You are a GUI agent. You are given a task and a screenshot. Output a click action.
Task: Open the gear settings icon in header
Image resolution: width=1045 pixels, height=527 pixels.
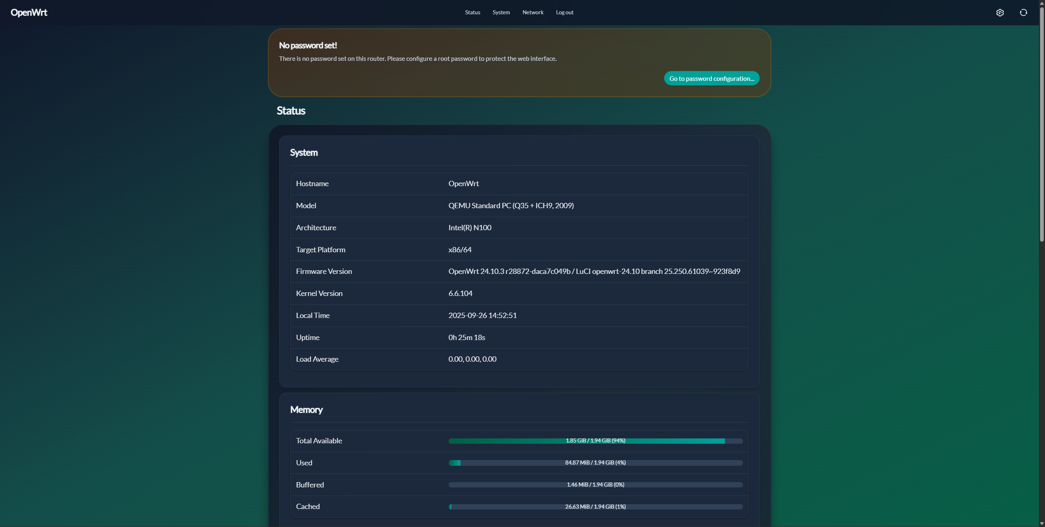[1000, 13]
